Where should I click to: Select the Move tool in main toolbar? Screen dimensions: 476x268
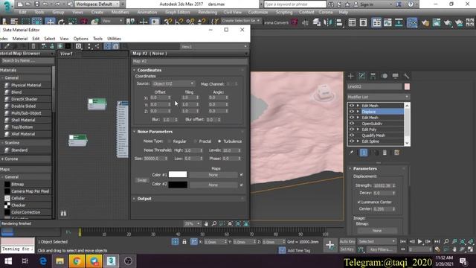pos(50,22)
